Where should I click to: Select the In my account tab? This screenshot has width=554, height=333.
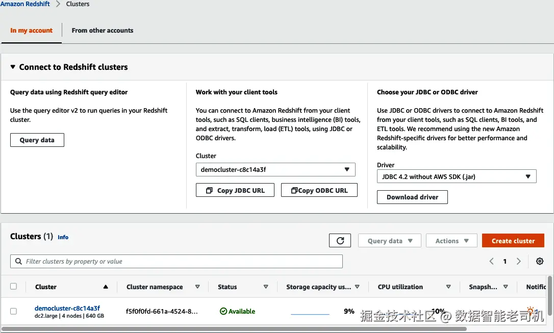(x=32, y=31)
